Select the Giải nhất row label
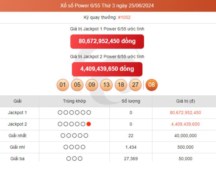 [x=17, y=136]
